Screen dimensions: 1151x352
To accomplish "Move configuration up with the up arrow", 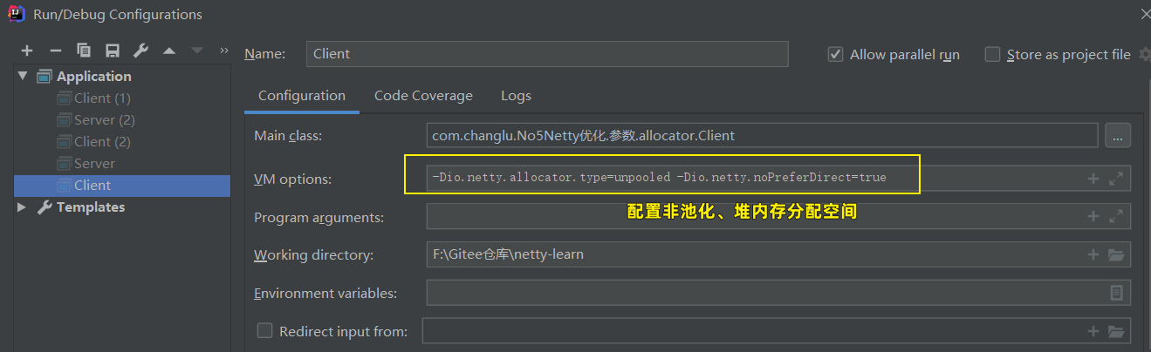I will click(x=169, y=51).
